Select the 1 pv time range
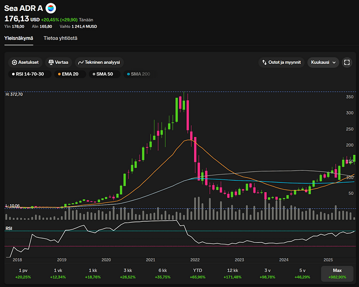The width and height of the screenshot is (359, 287). coord(23,273)
